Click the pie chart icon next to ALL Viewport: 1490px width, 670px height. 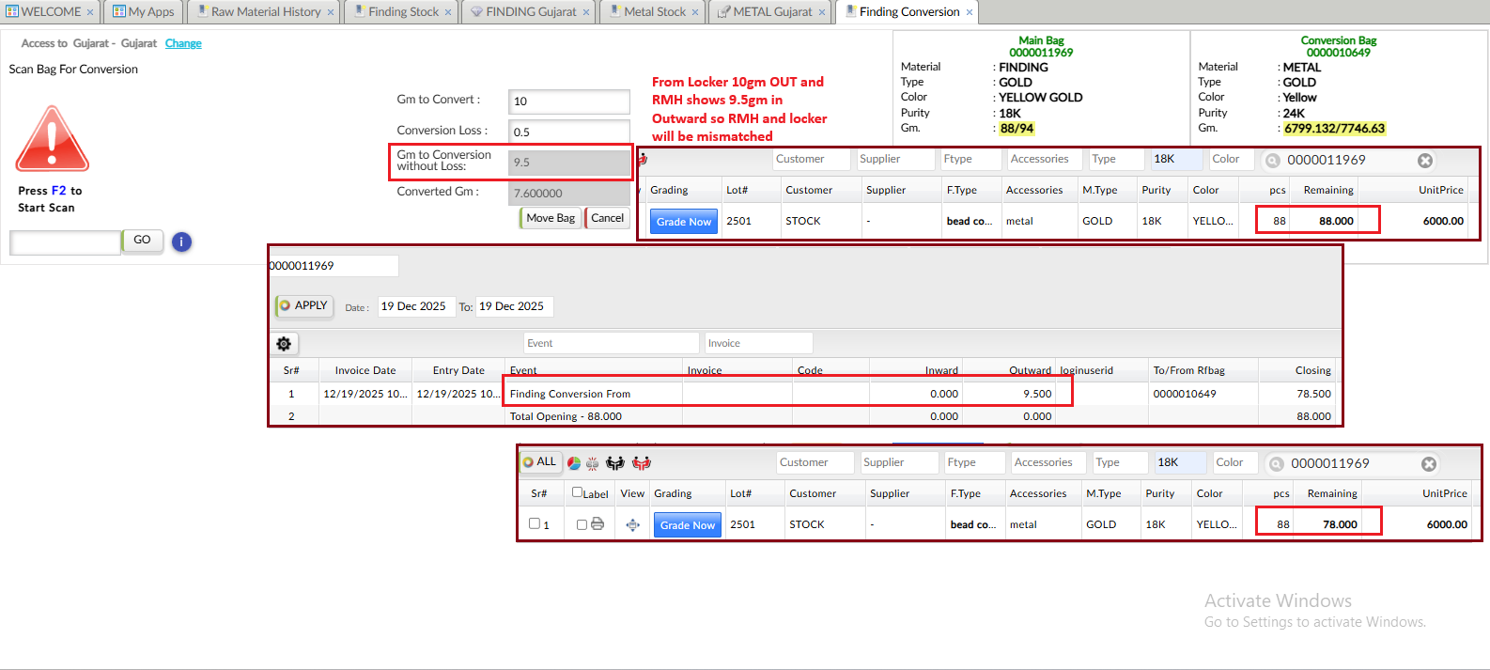[x=574, y=463]
